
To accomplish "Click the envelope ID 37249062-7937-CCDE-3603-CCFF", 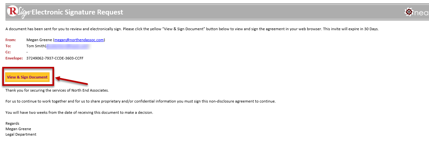I will pos(55,58).
